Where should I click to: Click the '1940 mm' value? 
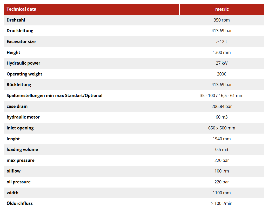[222, 139]
